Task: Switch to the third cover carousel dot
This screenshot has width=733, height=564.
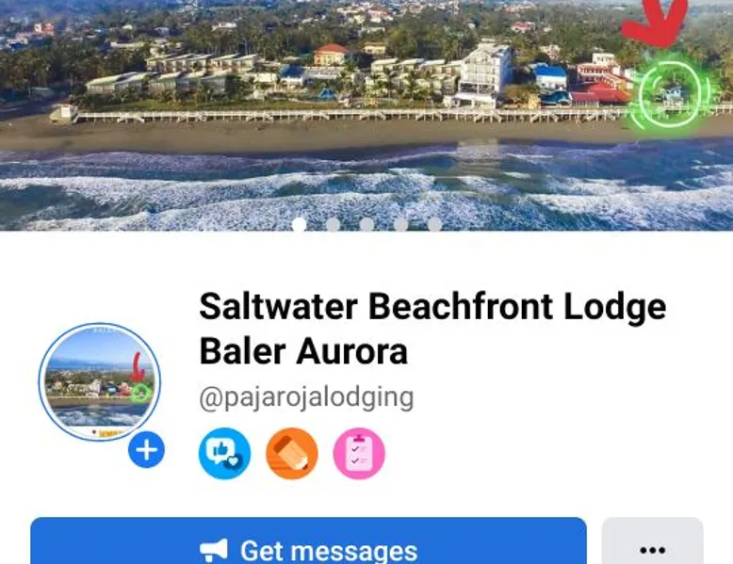Action: 366,225
